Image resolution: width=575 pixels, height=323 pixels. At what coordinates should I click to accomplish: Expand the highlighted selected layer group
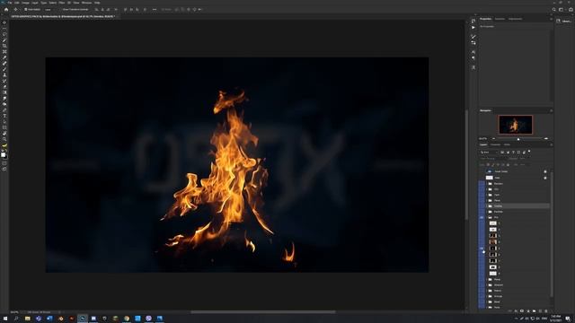point(487,206)
